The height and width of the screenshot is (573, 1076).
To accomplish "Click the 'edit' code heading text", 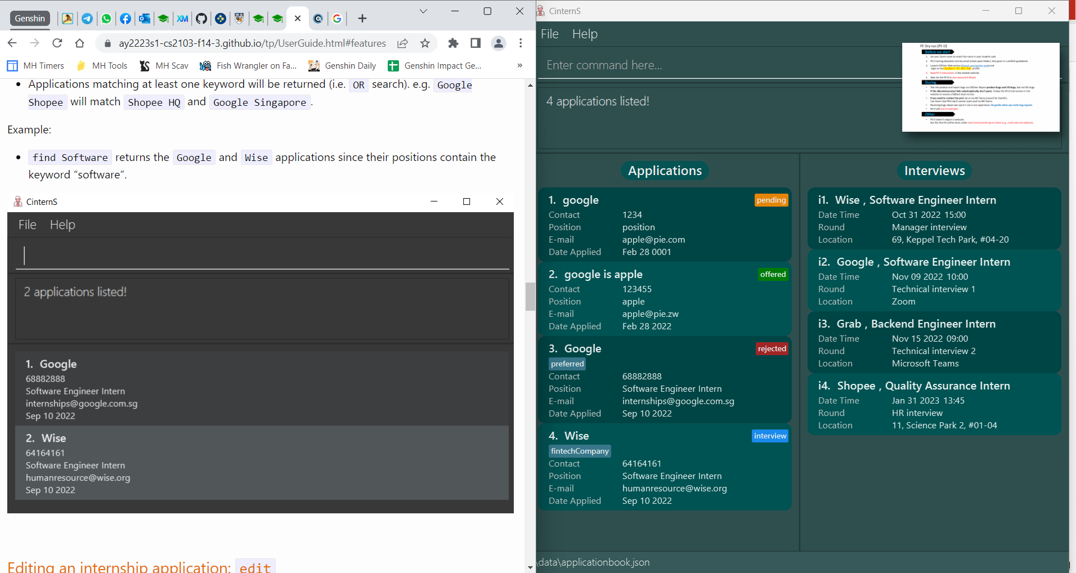I will click(x=255, y=567).
